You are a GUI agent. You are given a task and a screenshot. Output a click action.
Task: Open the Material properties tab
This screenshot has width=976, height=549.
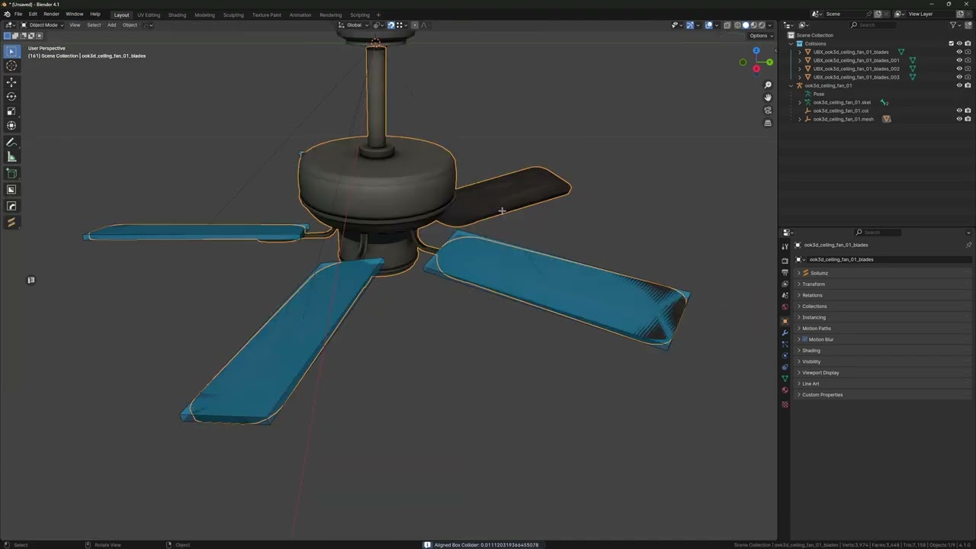click(785, 390)
